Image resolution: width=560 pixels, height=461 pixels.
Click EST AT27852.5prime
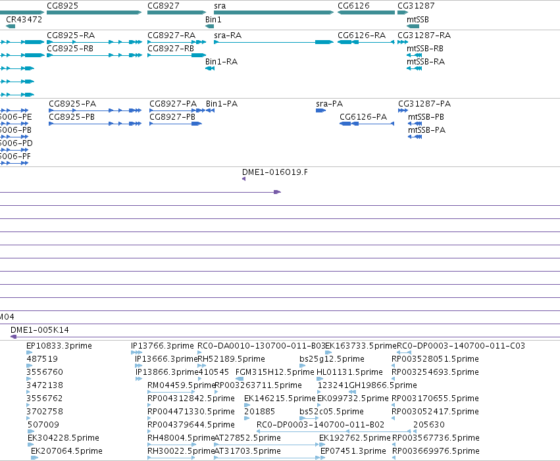click(x=247, y=438)
